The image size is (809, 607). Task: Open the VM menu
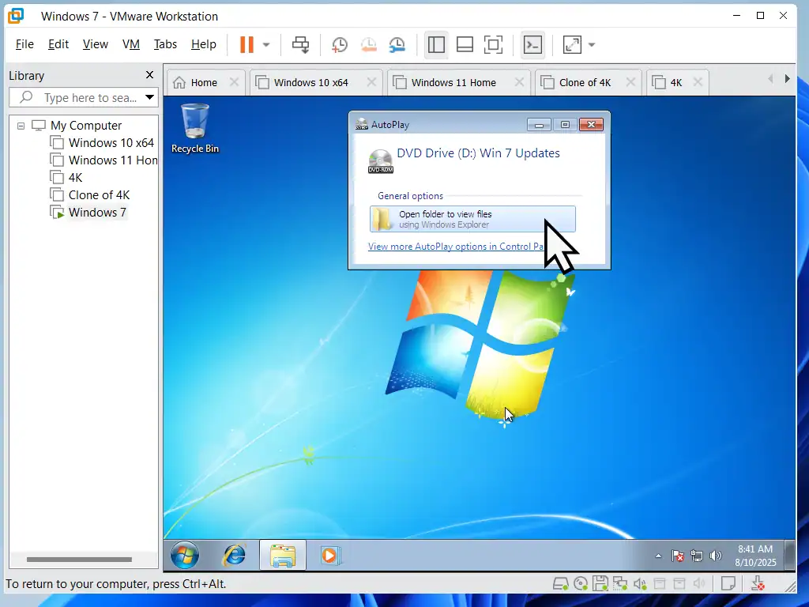(x=131, y=44)
